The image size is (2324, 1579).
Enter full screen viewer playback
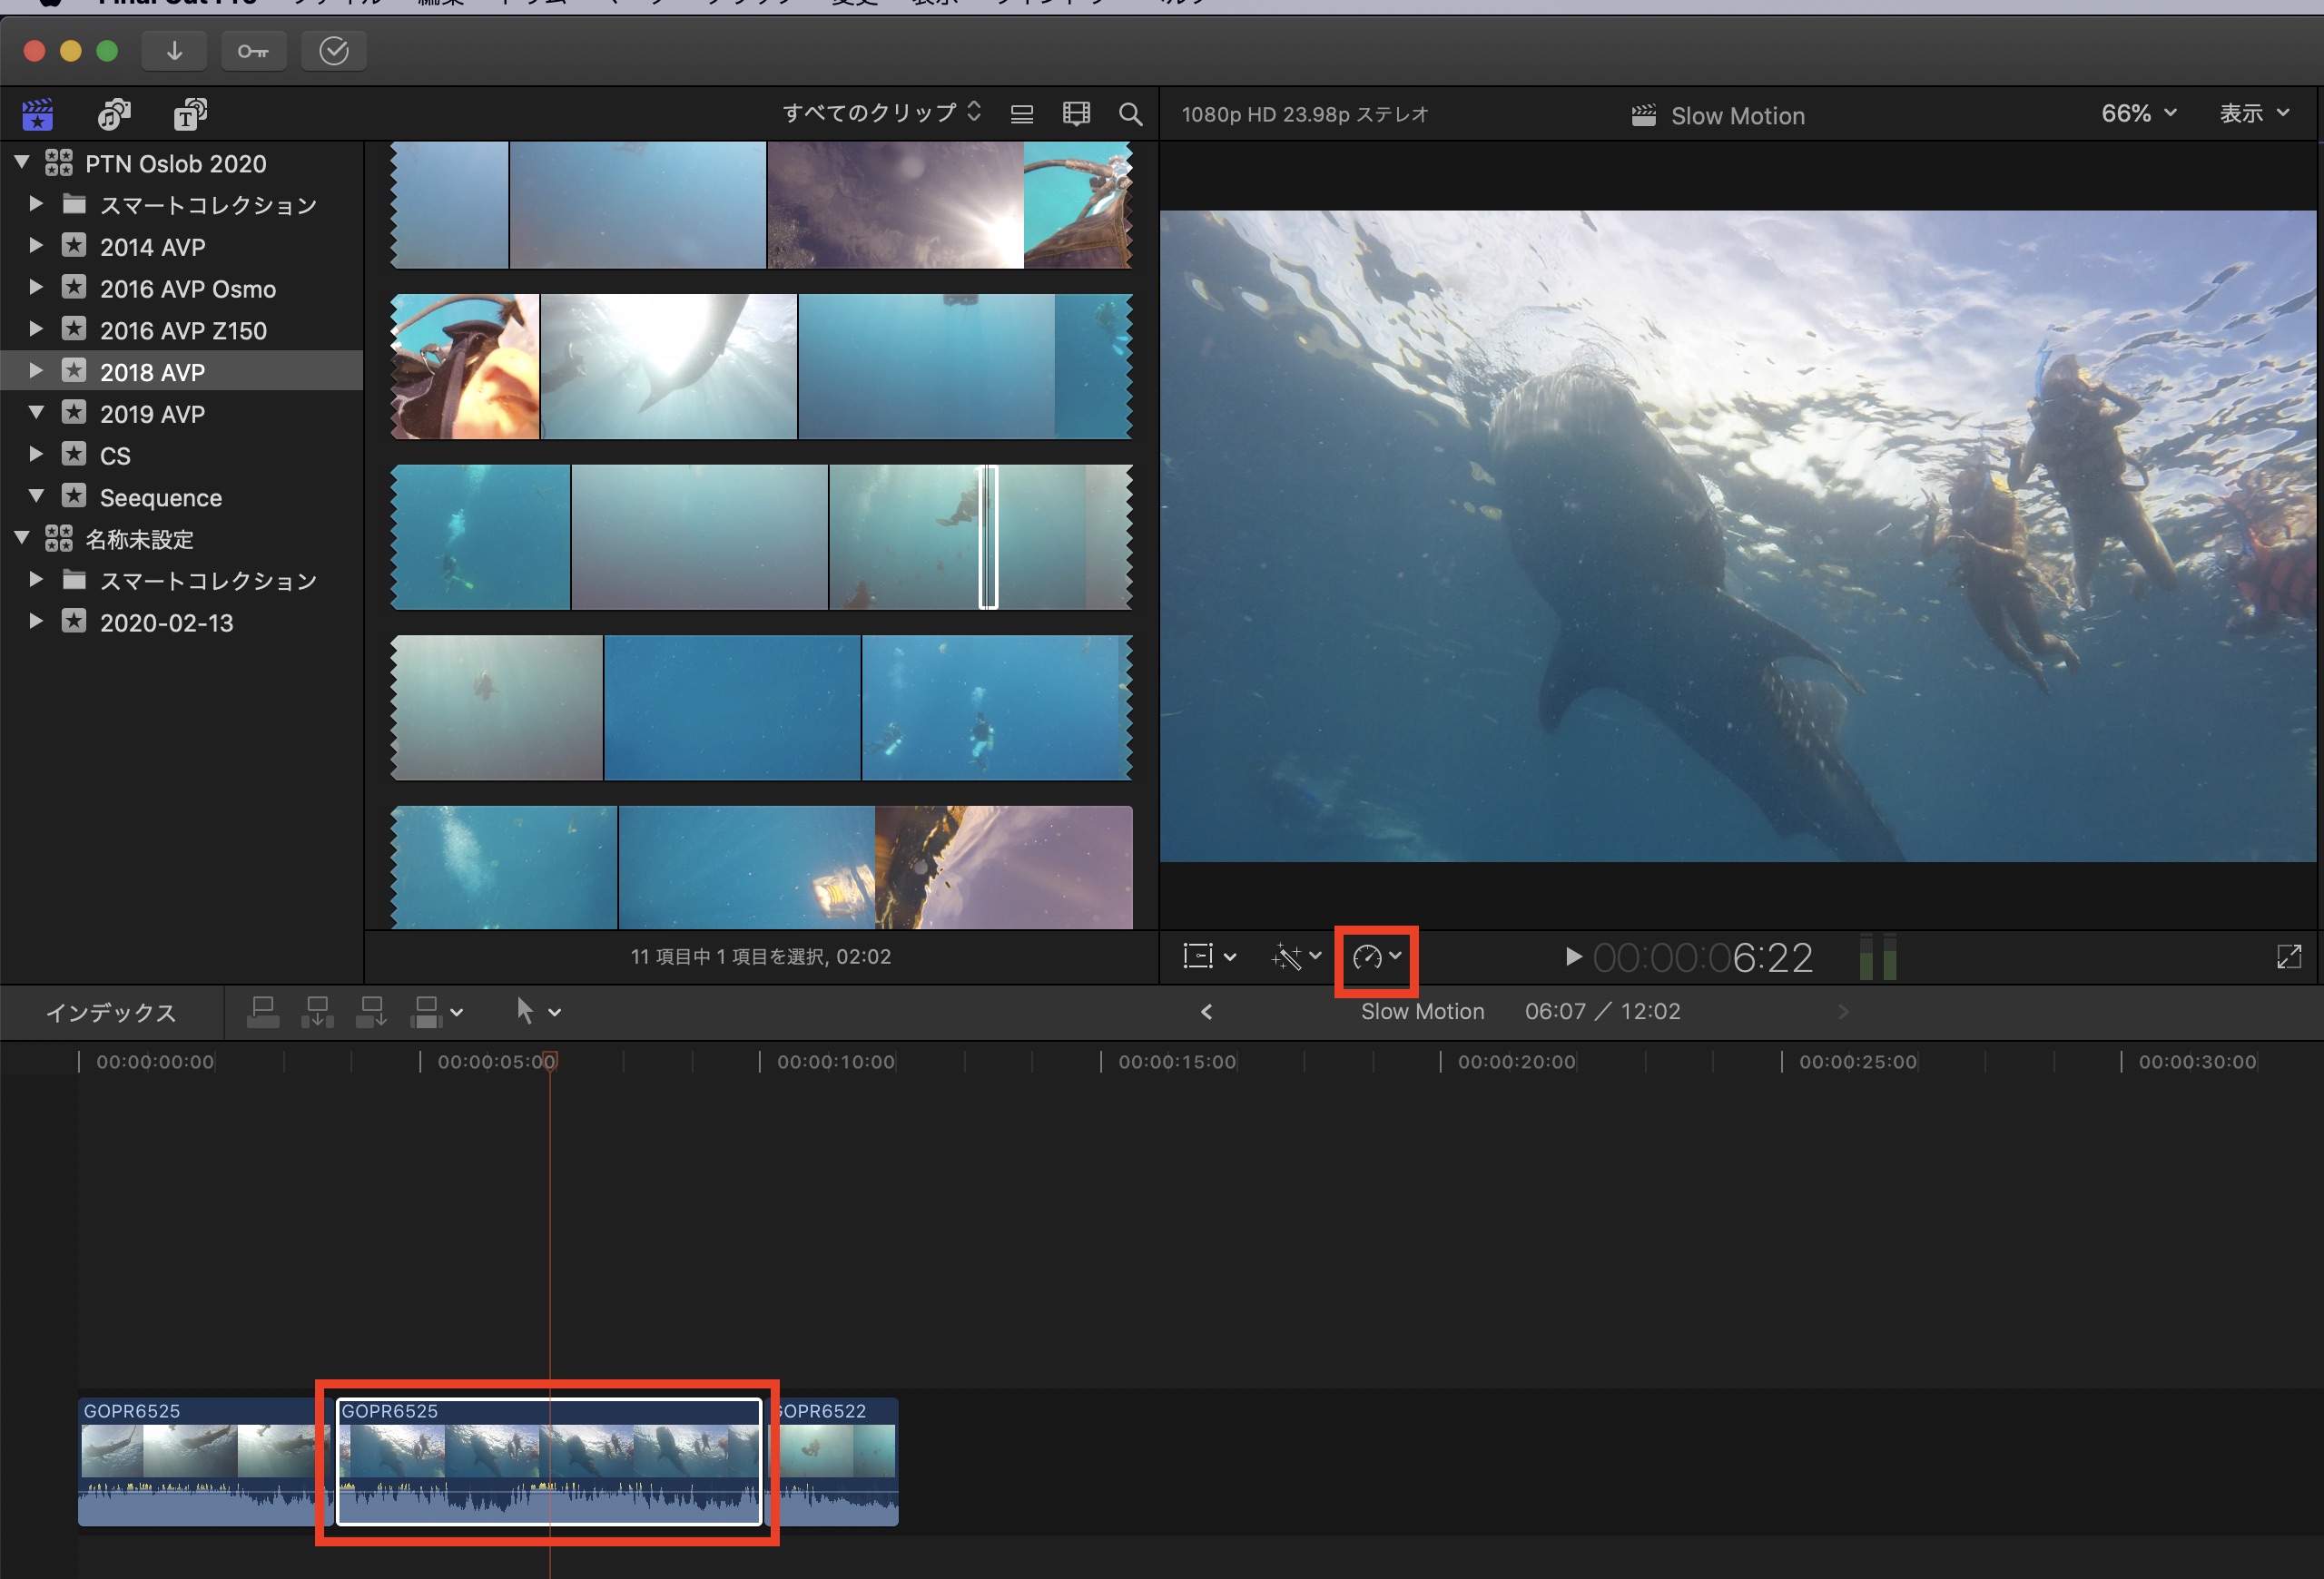pos(2288,957)
